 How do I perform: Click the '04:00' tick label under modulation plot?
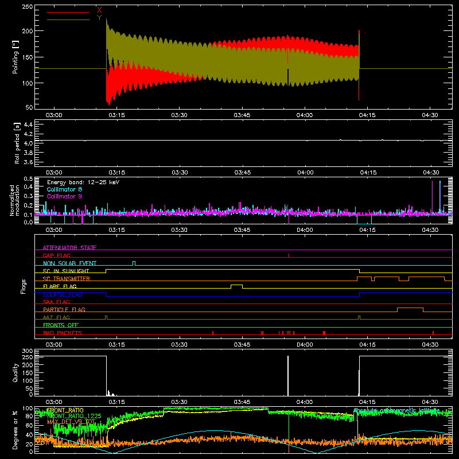point(305,230)
